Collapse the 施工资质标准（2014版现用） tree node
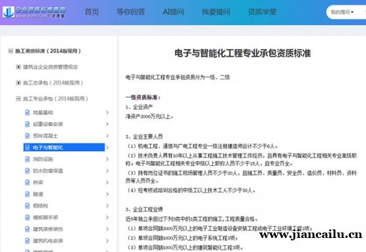366x252 pixels. coord(10,51)
